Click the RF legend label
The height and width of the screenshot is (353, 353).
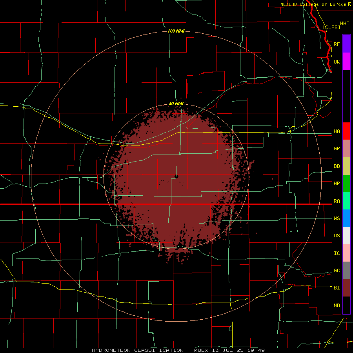coord(337,44)
